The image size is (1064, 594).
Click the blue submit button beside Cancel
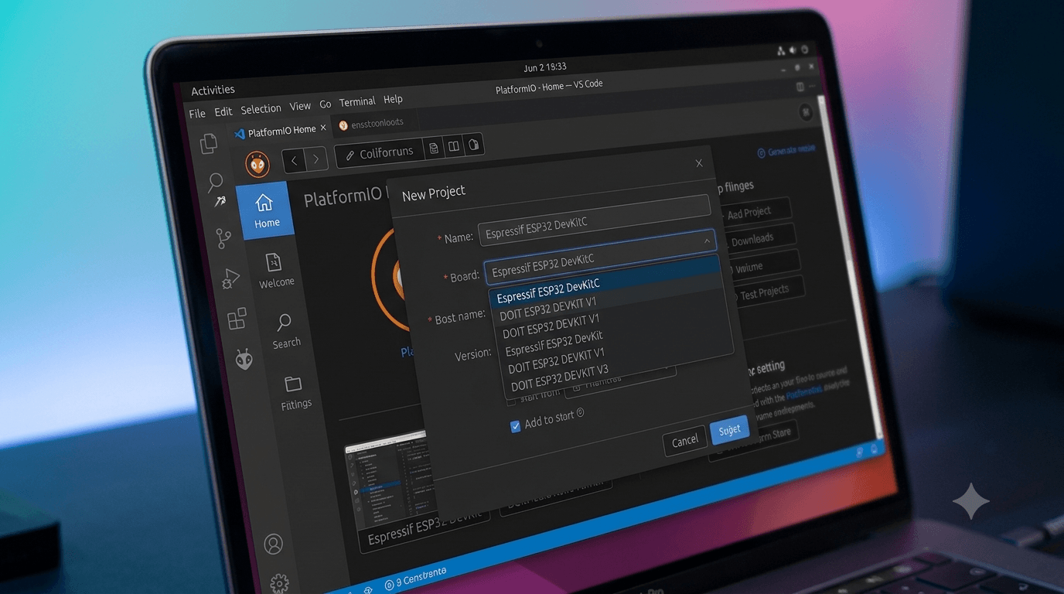click(729, 430)
